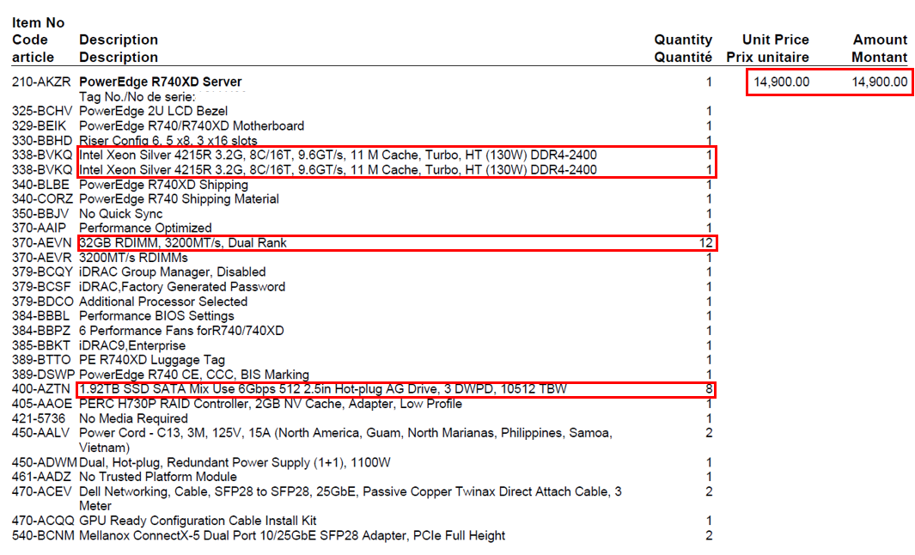Select GPU Ready Configuration Cable Install Kit
The width and height of the screenshot is (915, 555).
[x=198, y=521]
